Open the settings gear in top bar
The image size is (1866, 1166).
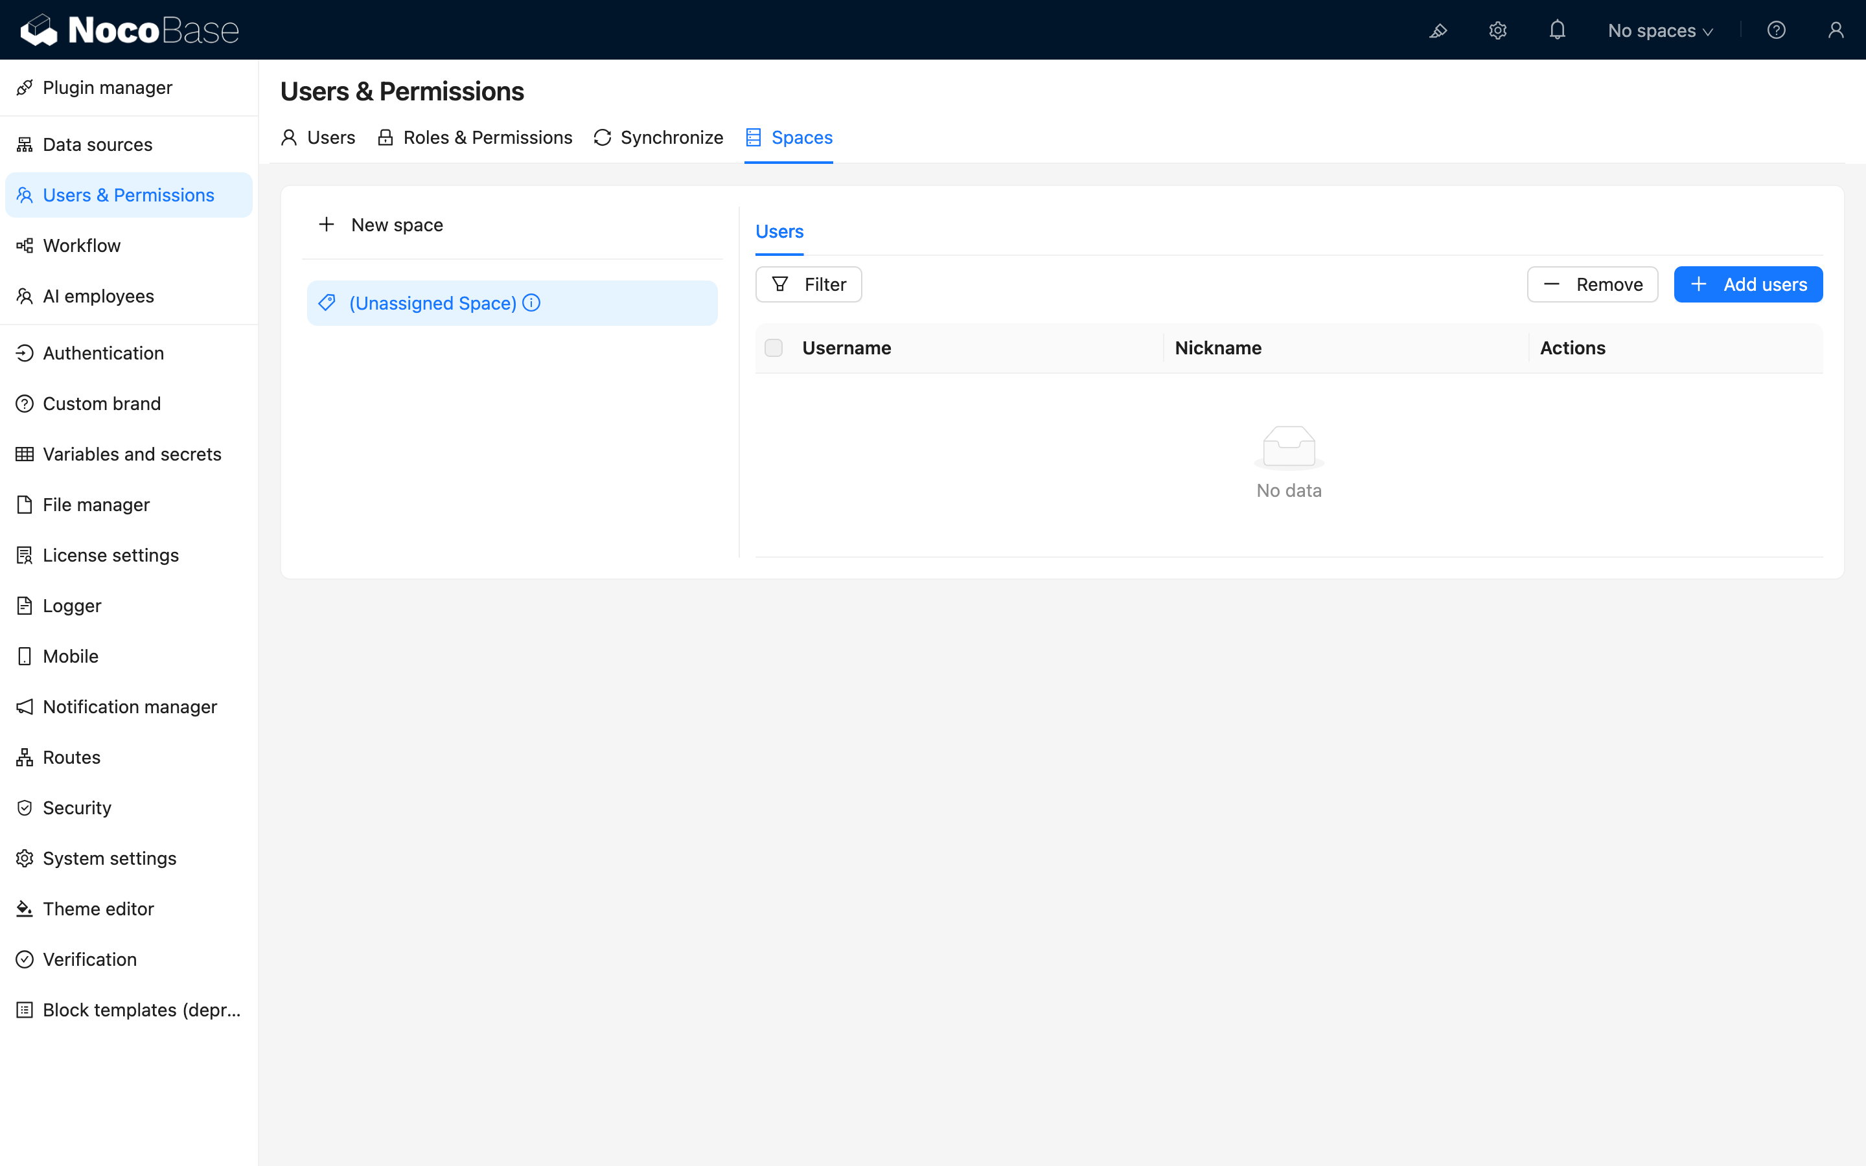click(x=1497, y=30)
